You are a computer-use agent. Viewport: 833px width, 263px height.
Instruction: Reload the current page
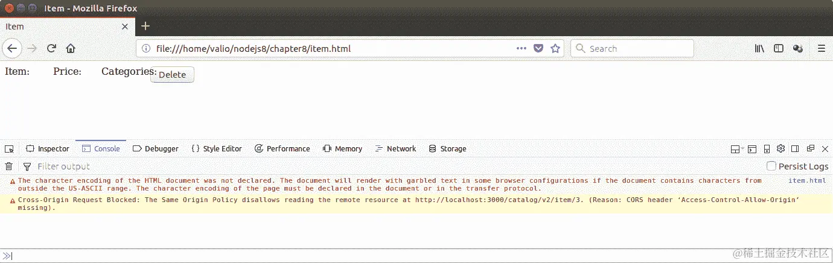(51, 49)
